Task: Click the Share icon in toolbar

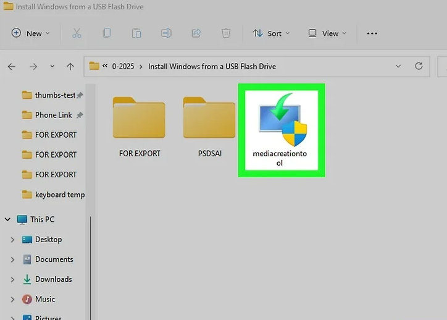Action: [x=196, y=33]
